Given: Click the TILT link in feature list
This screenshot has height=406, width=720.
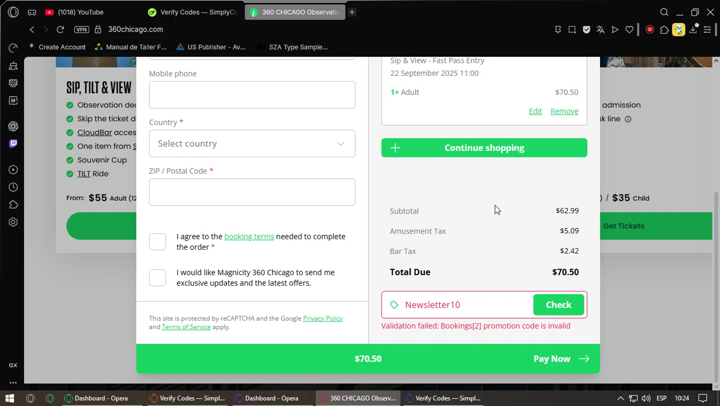Looking at the screenshot, I should click(84, 174).
